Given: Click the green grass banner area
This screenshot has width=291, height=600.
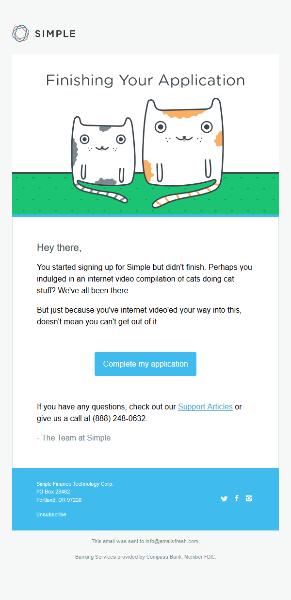Looking at the screenshot, I should [x=145, y=194].
